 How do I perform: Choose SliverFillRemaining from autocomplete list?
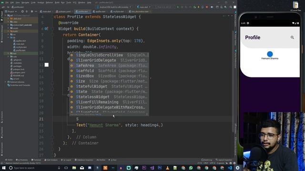pyautogui.click(x=109, y=102)
